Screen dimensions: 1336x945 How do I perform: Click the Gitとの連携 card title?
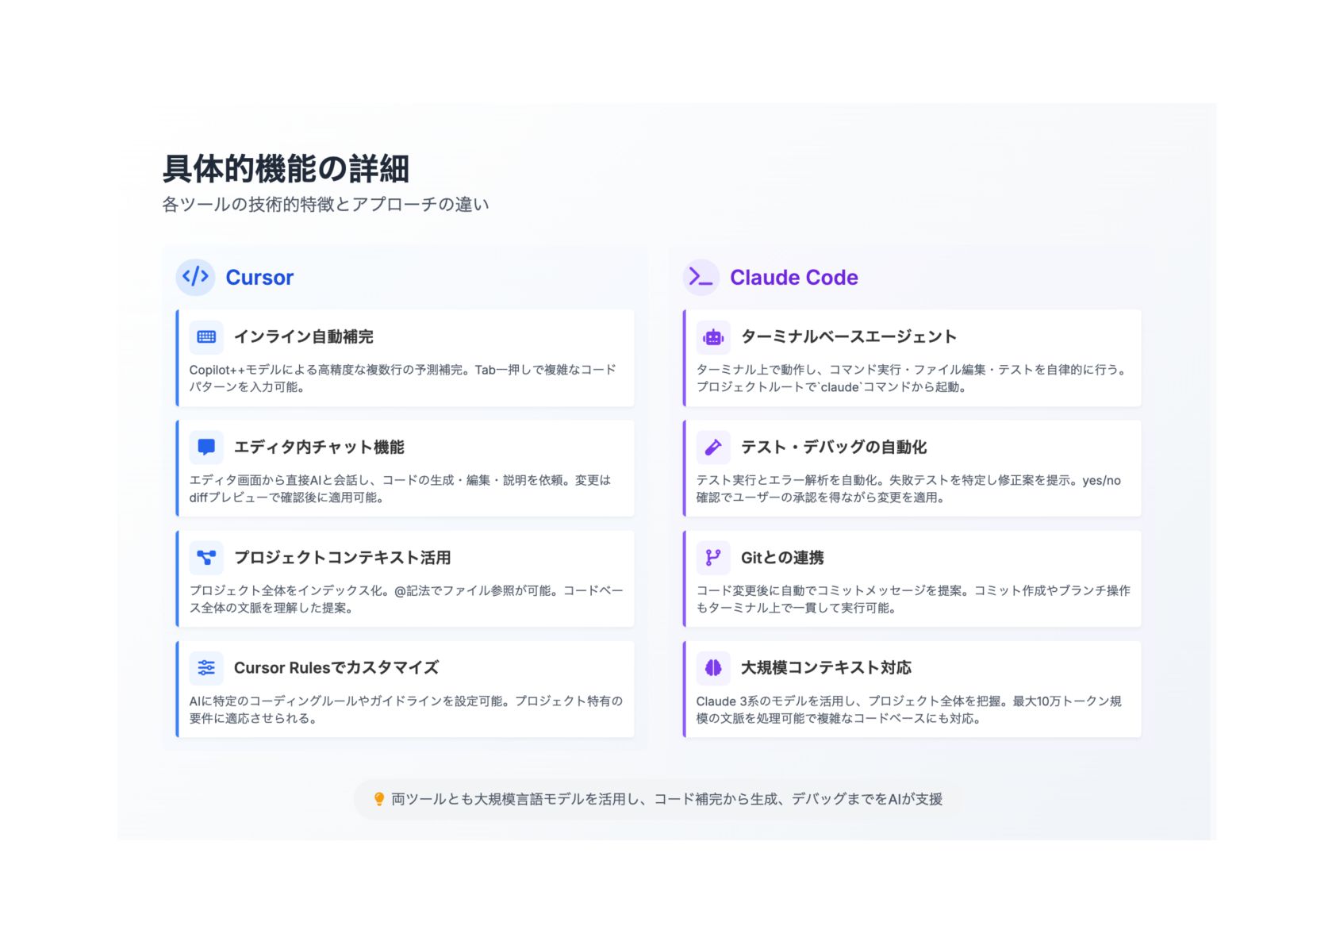coord(782,557)
